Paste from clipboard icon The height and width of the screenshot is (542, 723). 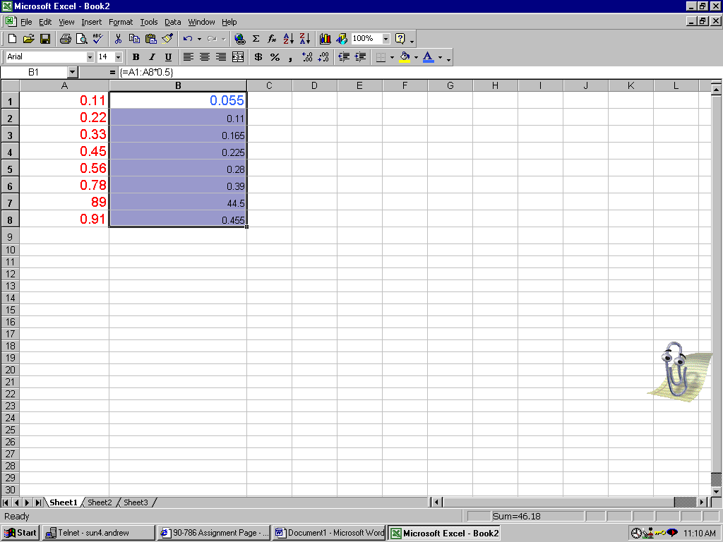pos(151,39)
